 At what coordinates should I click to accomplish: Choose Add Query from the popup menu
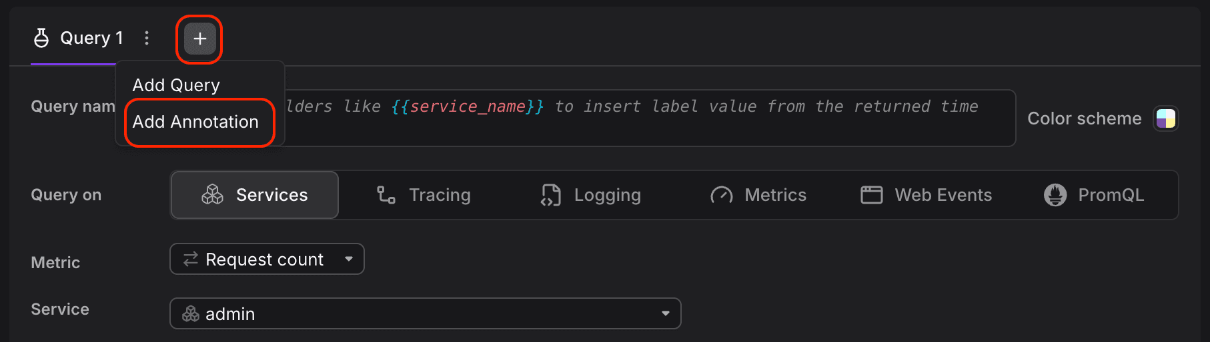(x=176, y=85)
